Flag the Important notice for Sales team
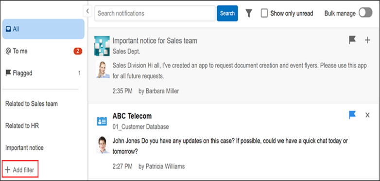 [352, 40]
